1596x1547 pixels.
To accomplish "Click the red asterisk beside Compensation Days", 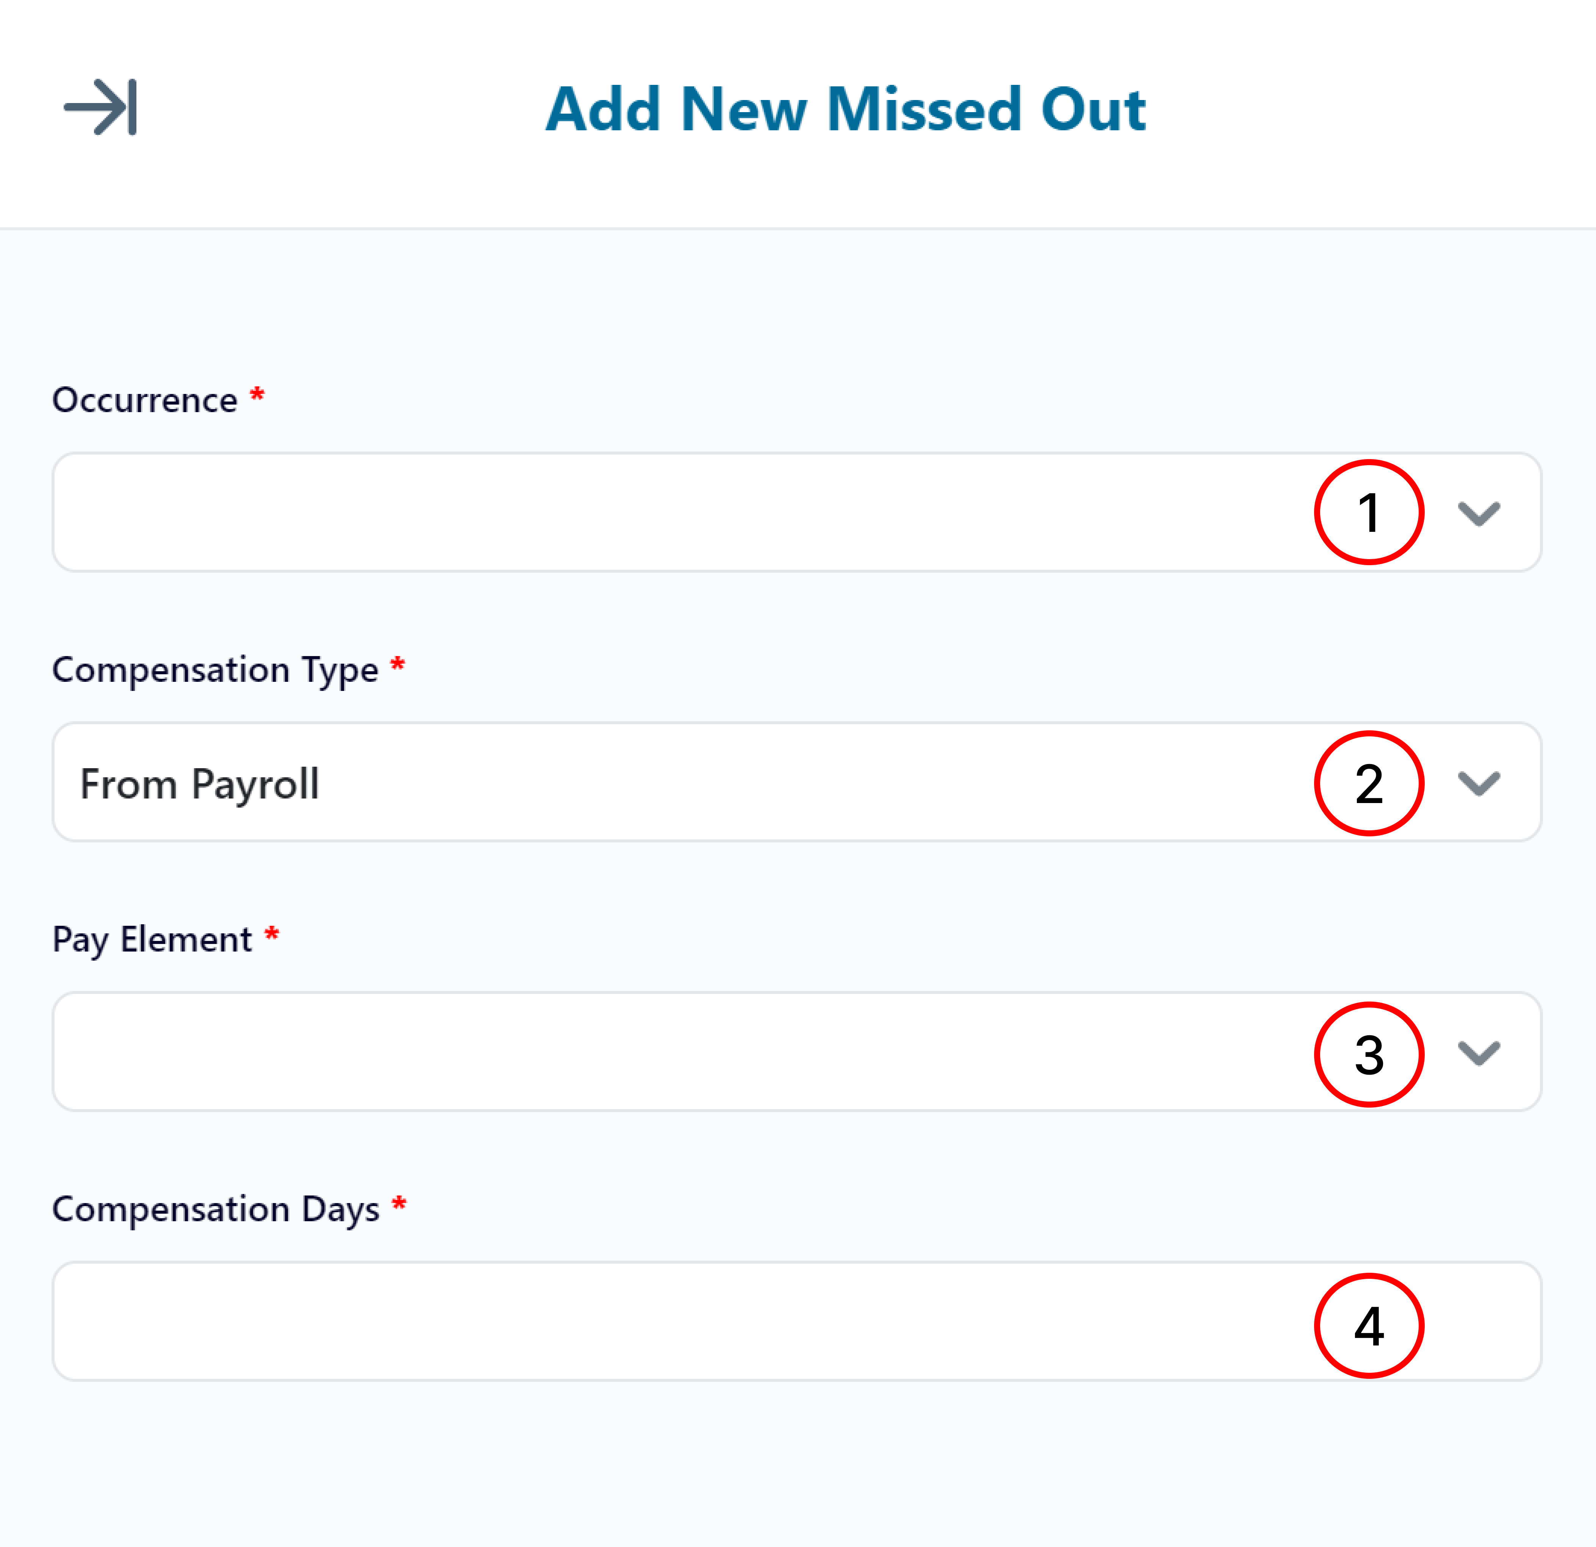I will [399, 1203].
